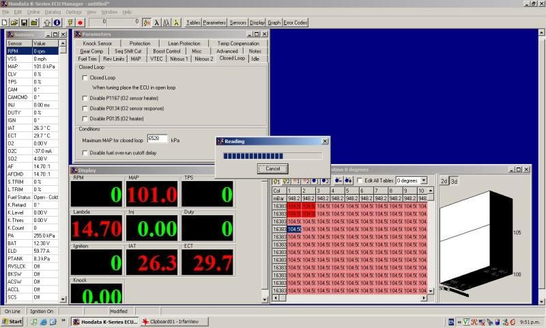
Task: Click the green plug connect icon
Action: pos(70,23)
